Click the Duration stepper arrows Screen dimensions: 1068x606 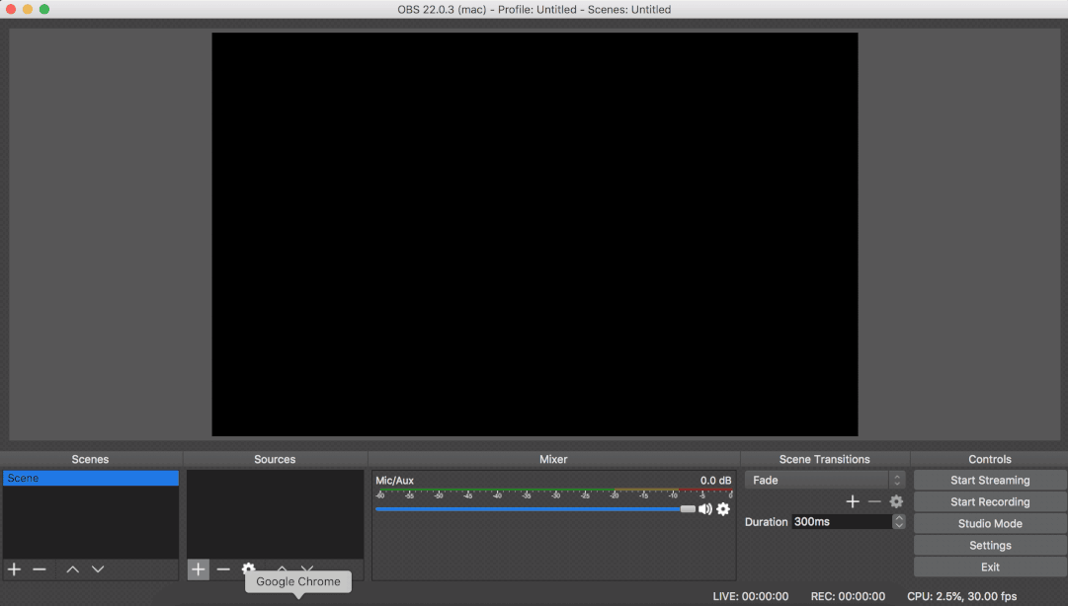pyautogui.click(x=898, y=522)
